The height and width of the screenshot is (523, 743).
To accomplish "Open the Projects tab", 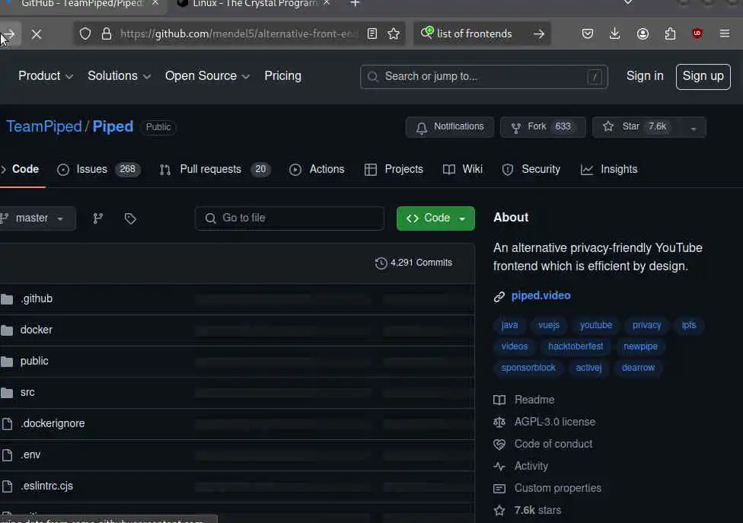I will coord(394,170).
